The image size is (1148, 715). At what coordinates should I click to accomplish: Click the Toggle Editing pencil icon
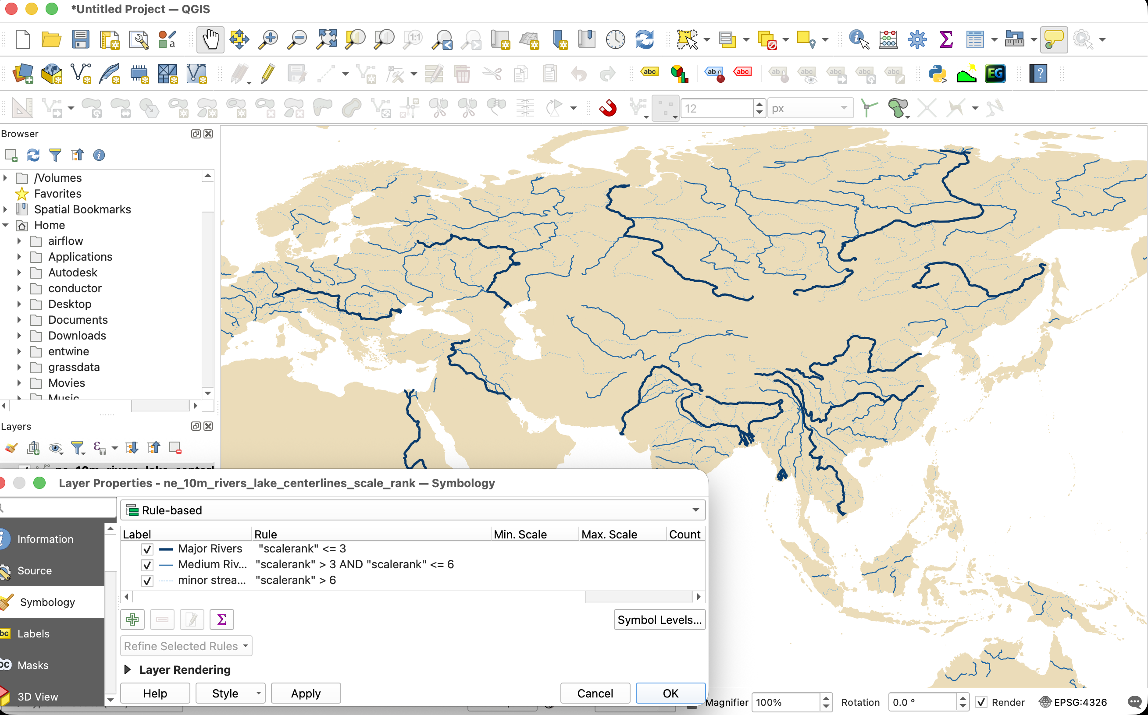coord(268,74)
